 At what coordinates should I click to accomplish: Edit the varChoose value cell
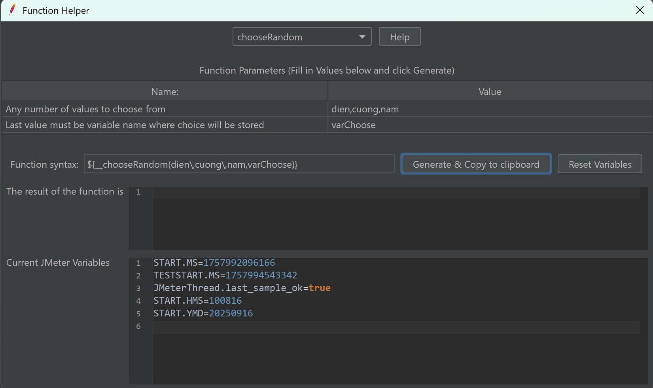tap(490, 125)
